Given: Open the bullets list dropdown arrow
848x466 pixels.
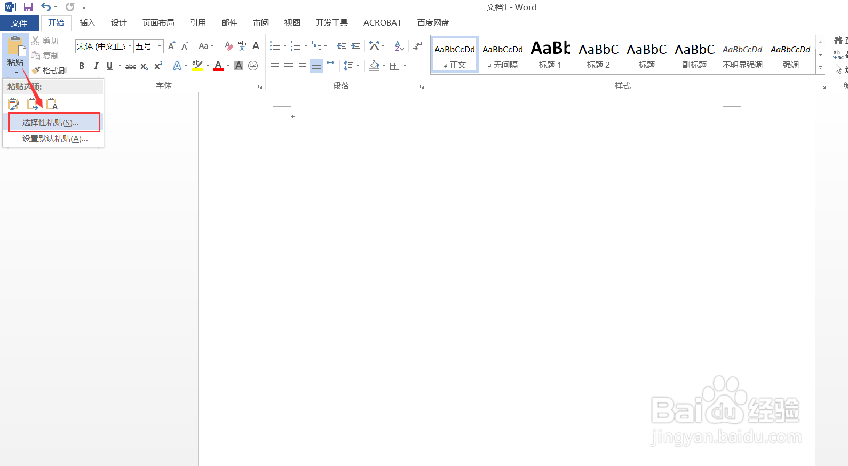Looking at the screenshot, I should click(285, 46).
